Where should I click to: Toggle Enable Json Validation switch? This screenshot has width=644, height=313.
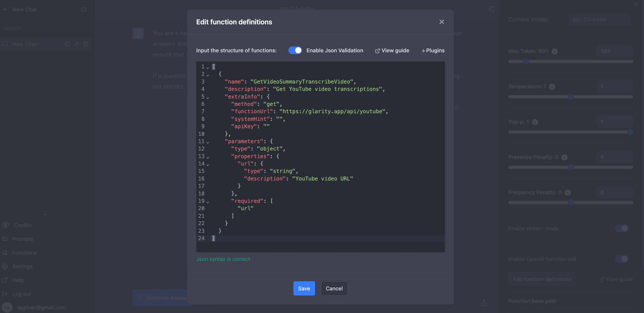pyautogui.click(x=295, y=50)
